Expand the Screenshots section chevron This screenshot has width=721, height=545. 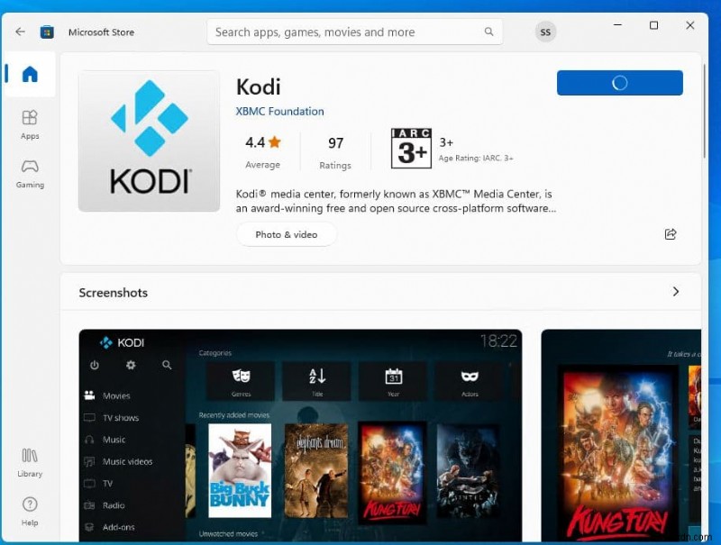point(675,292)
